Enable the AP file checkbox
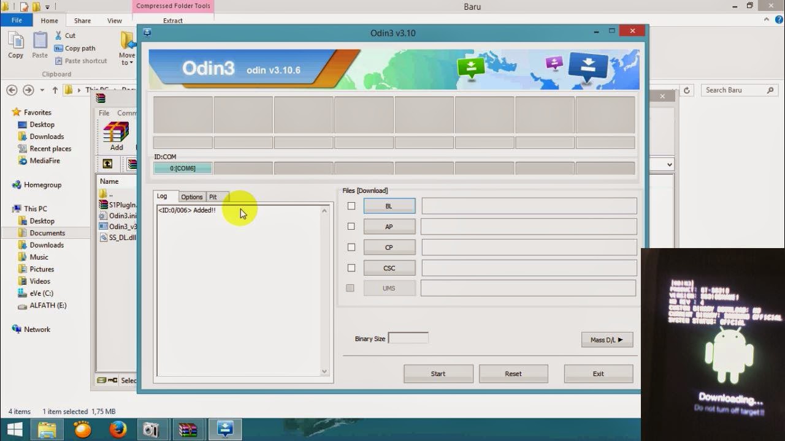The width and height of the screenshot is (785, 441). [x=351, y=227]
